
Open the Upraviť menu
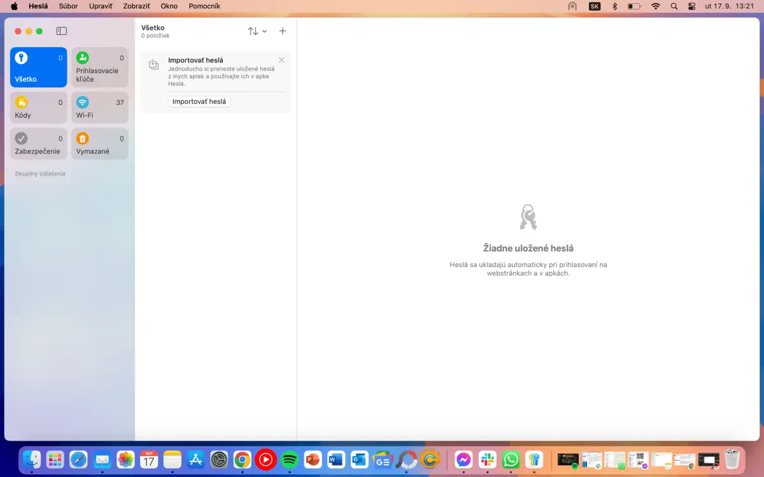coord(101,6)
